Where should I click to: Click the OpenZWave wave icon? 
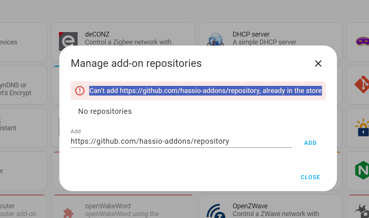click(215, 211)
